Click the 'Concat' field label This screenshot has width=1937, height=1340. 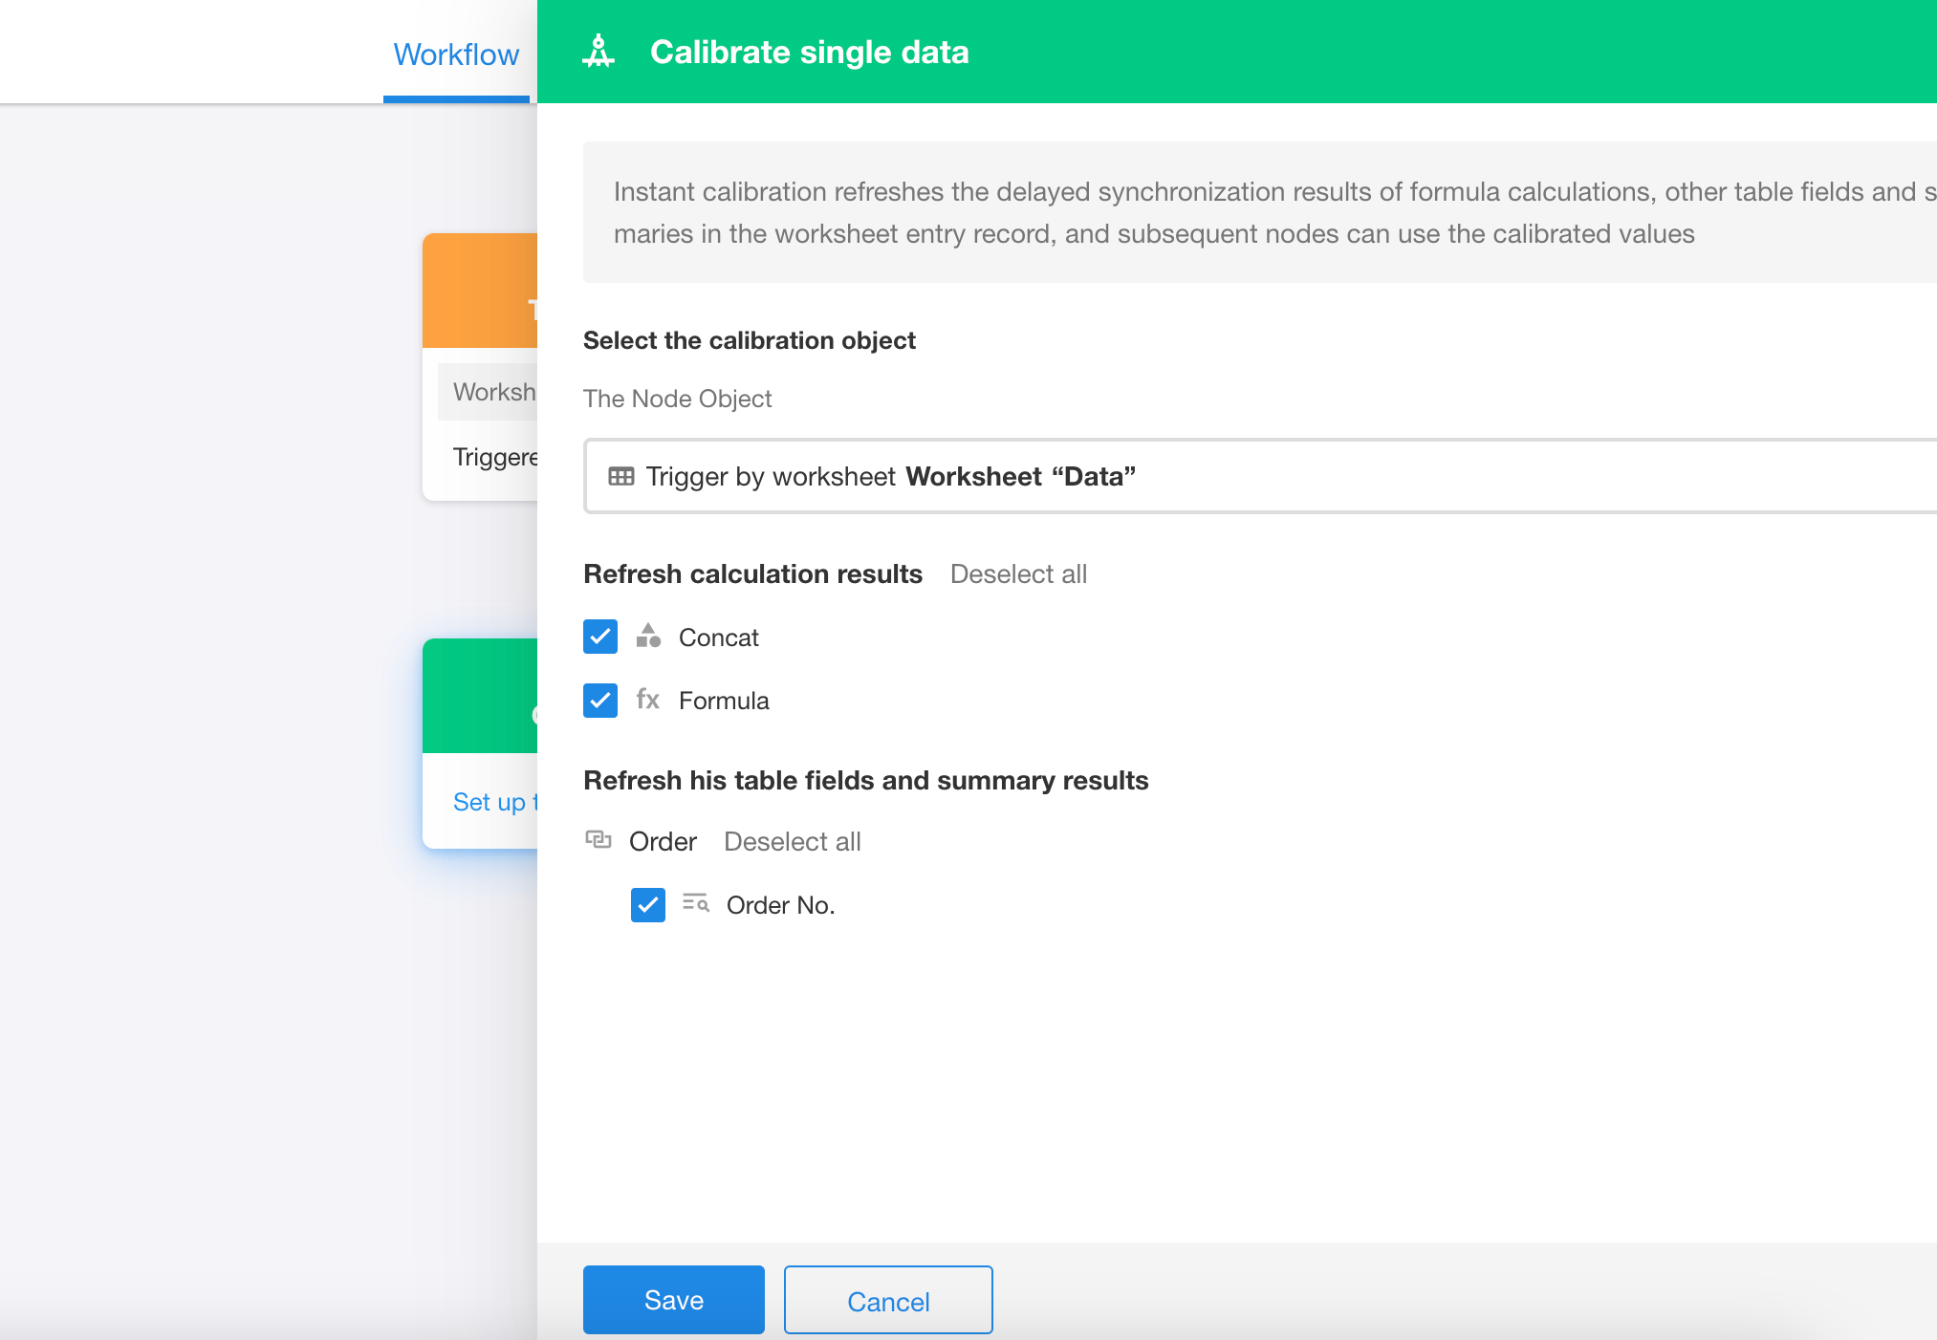pos(719,638)
